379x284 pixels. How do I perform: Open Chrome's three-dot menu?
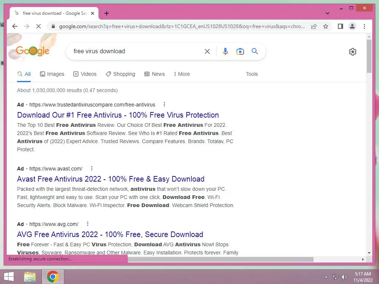coord(364,26)
